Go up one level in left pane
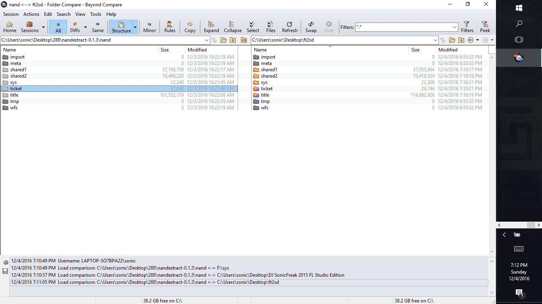542x304 pixels. [233, 40]
